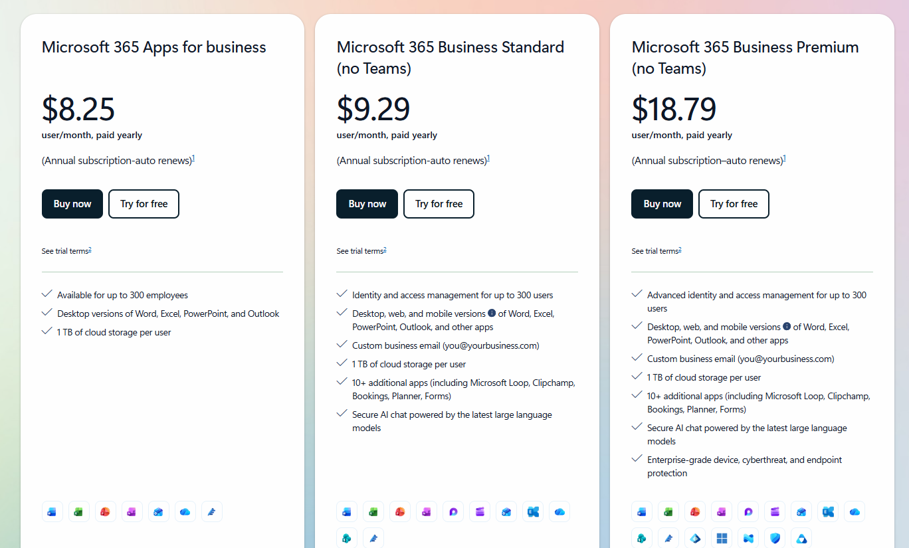The height and width of the screenshot is (548, 909).
Task: Click Buy now for Microsoft 365 Apps for business
Action: (x=72, y=204)
